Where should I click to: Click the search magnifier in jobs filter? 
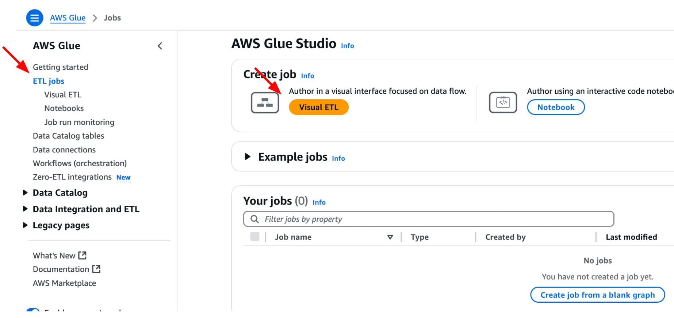point(254,219)
